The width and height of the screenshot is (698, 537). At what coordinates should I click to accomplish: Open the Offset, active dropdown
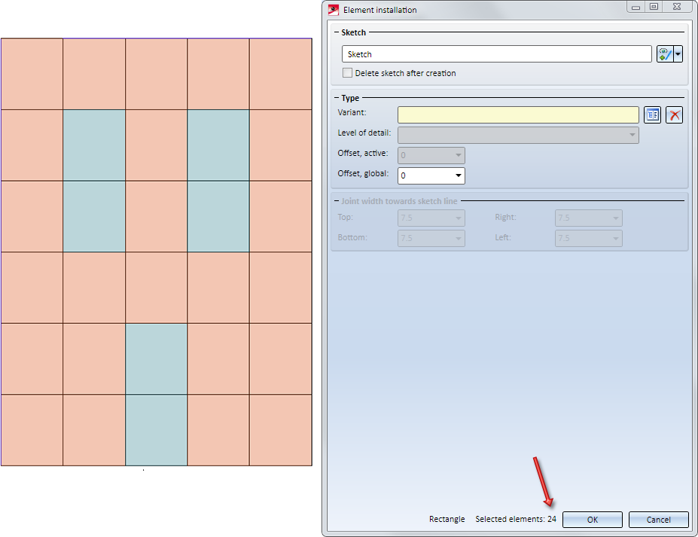(x=431, y=155)
